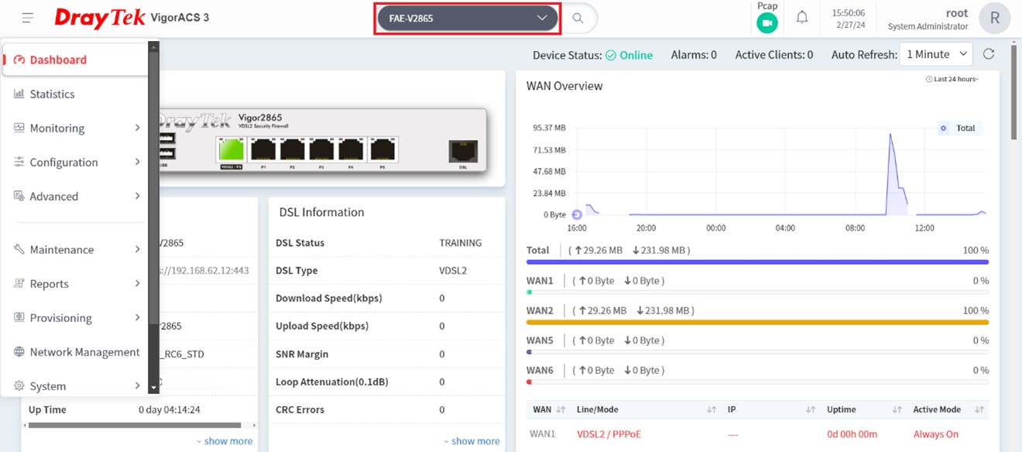The height and width of the screenshot is (452, 1022).
Task: Click the VDSL2 / PPPoE cell
Action: (x=609, y=434)
